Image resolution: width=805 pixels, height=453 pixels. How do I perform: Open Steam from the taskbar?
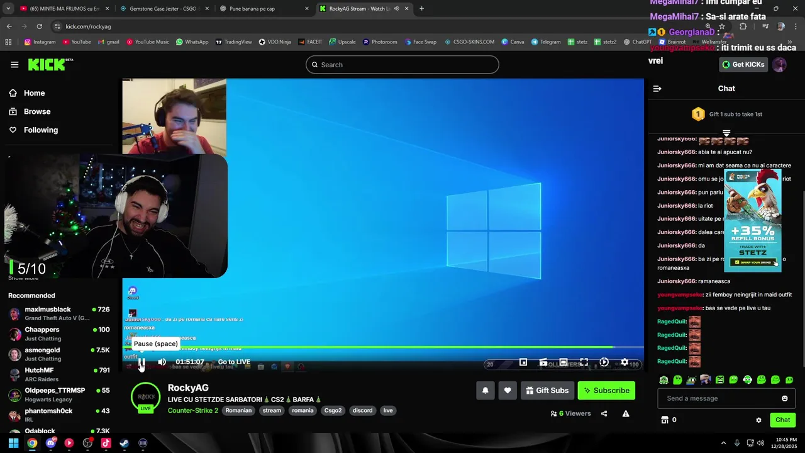[125, 443]
